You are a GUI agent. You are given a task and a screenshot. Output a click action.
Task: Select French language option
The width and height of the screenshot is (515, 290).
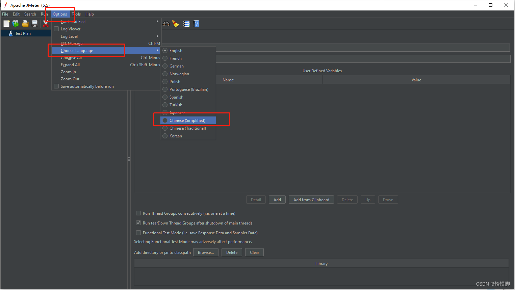point(188,58)
